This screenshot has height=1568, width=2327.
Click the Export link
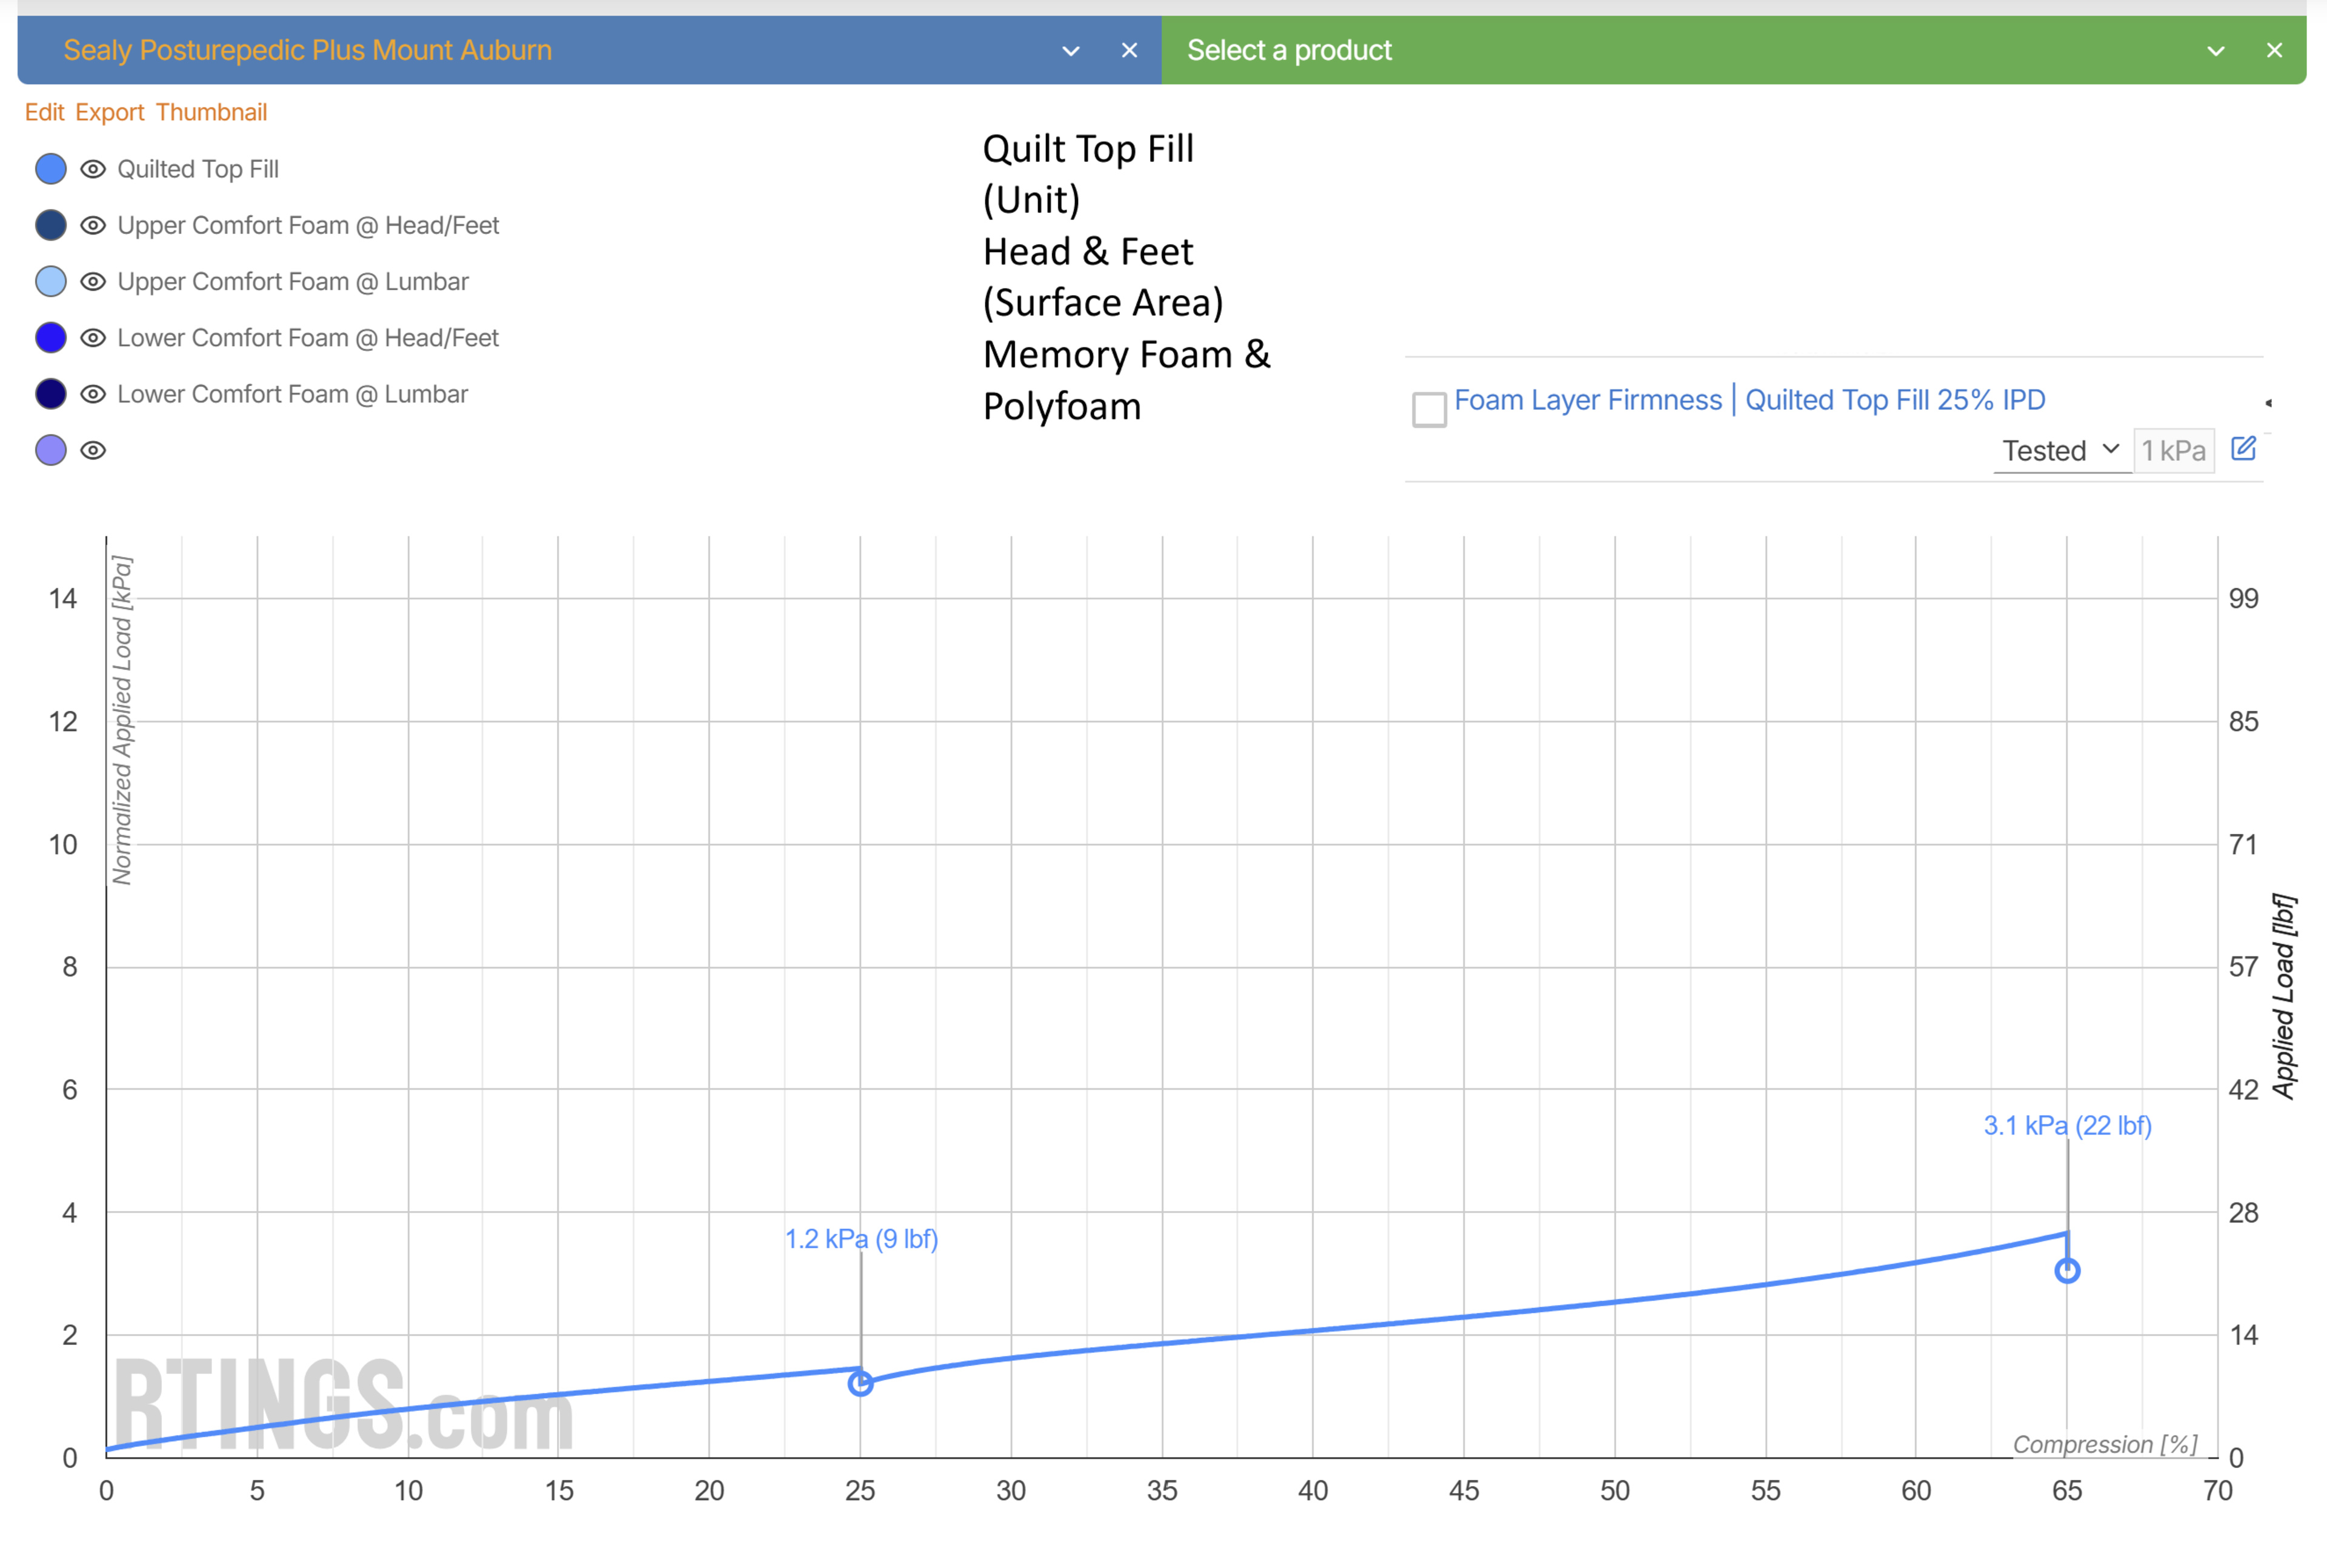tap(109, 112)
